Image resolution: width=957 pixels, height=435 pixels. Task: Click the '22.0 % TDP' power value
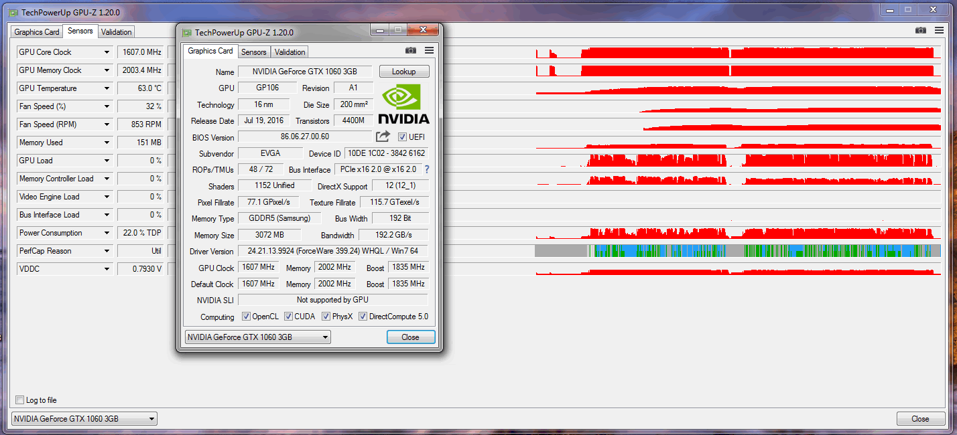coord(141,233)
